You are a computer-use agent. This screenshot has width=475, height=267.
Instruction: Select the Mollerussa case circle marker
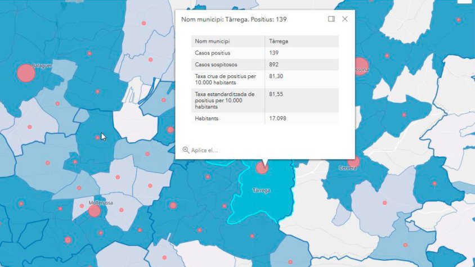point(94,211)
